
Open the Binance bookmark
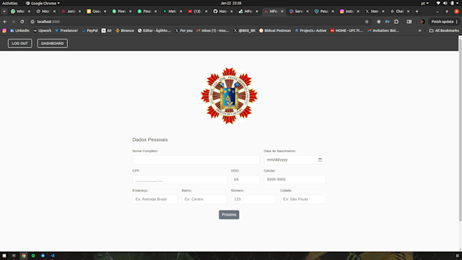124,31
